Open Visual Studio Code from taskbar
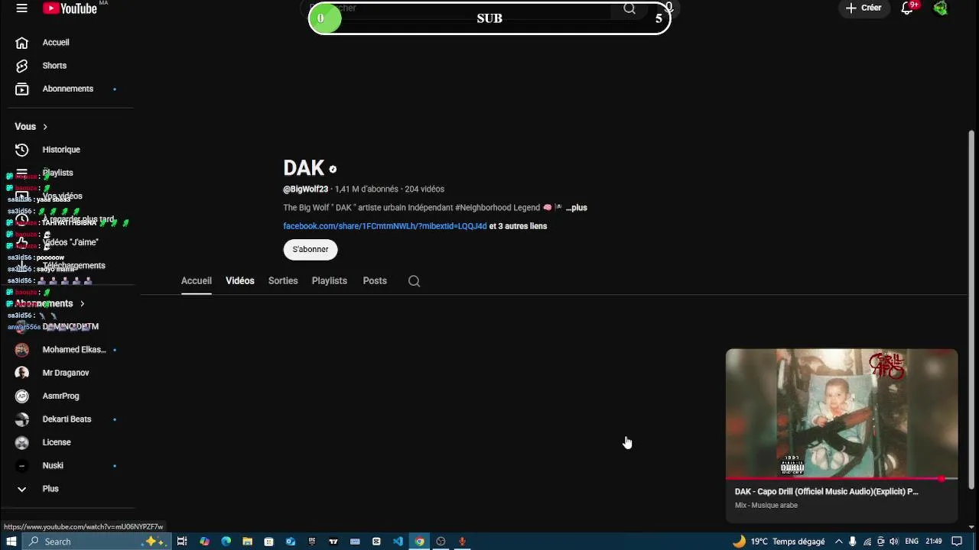 398,542
